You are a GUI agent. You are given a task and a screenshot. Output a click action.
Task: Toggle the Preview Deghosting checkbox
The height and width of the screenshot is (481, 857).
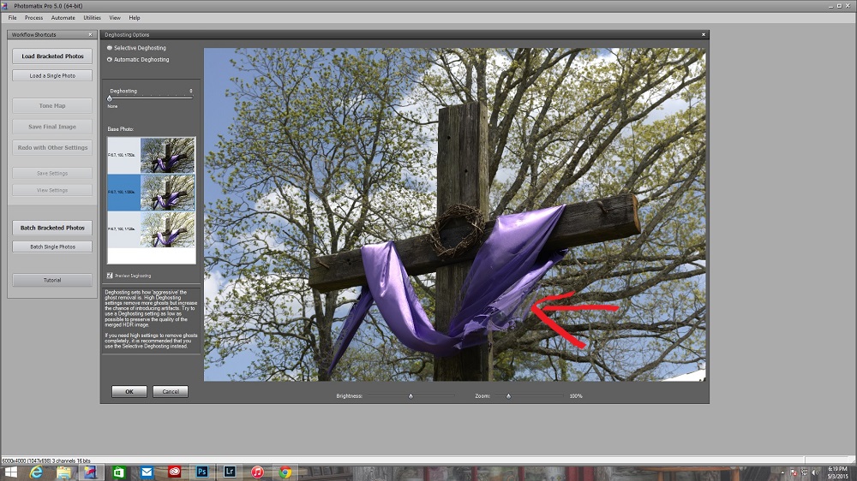tap(110, 276)
